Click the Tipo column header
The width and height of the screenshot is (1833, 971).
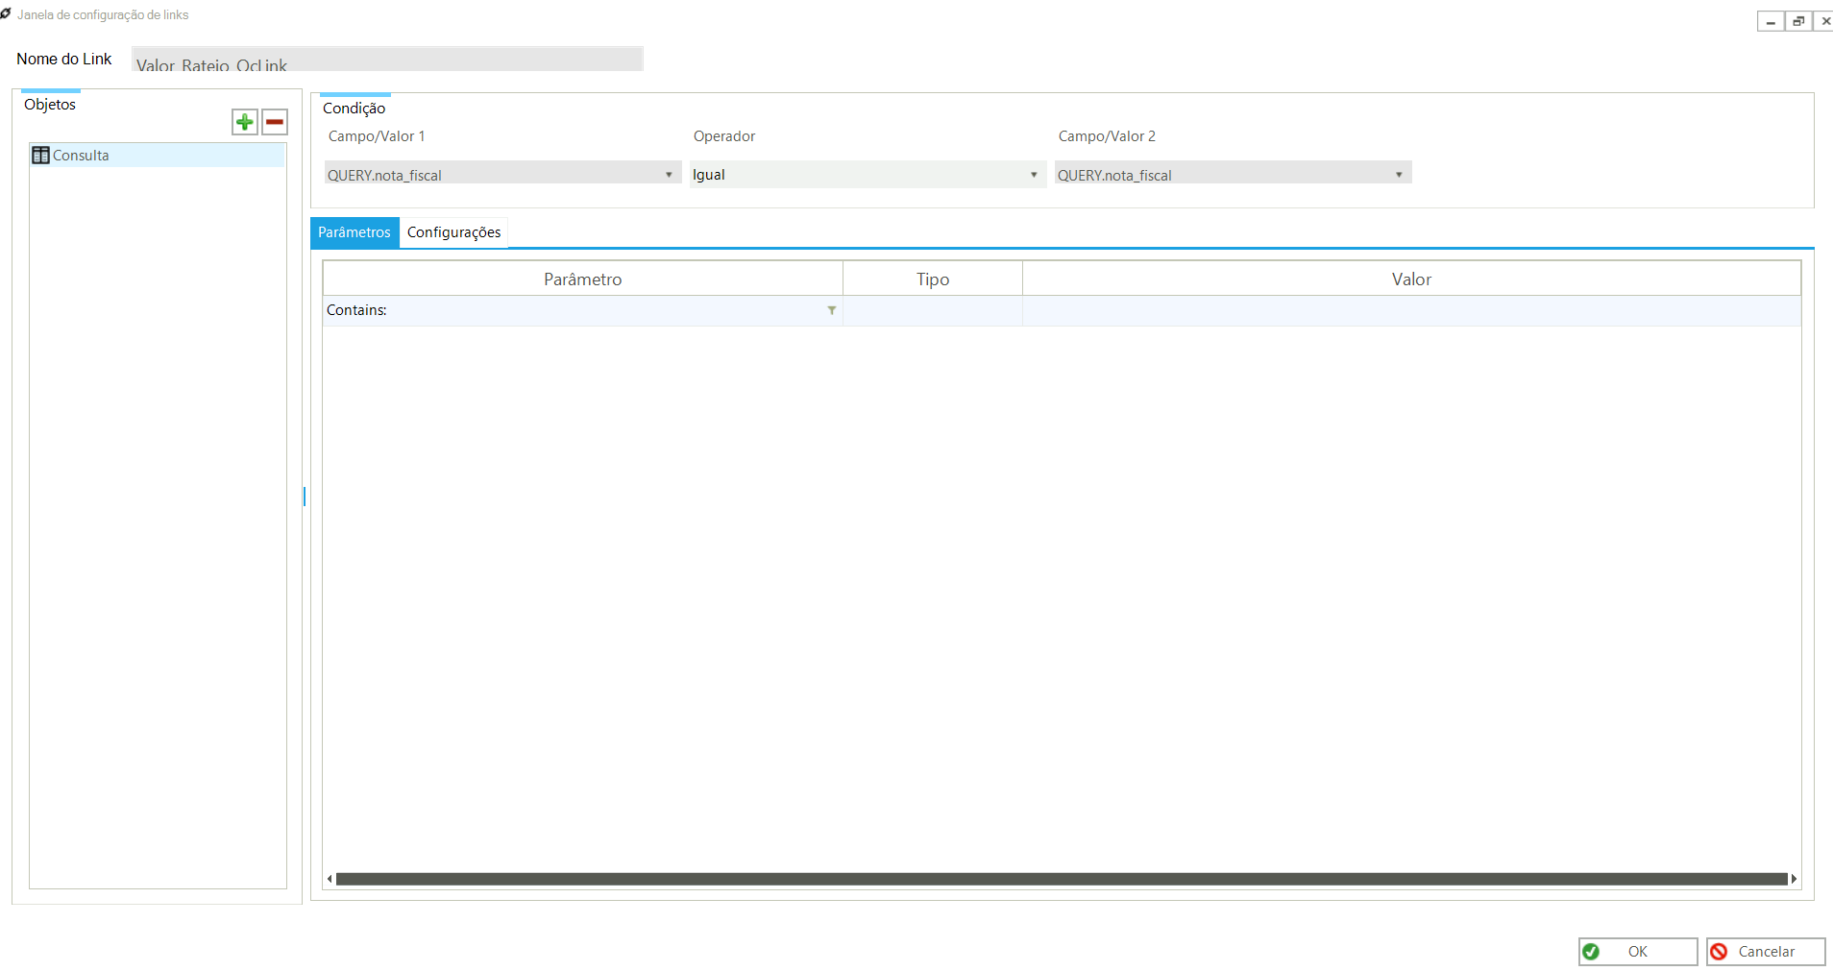point(932,279)
